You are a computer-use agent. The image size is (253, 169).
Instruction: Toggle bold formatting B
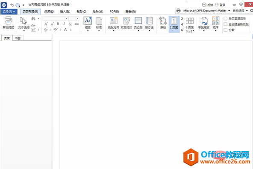pos(58,24)
